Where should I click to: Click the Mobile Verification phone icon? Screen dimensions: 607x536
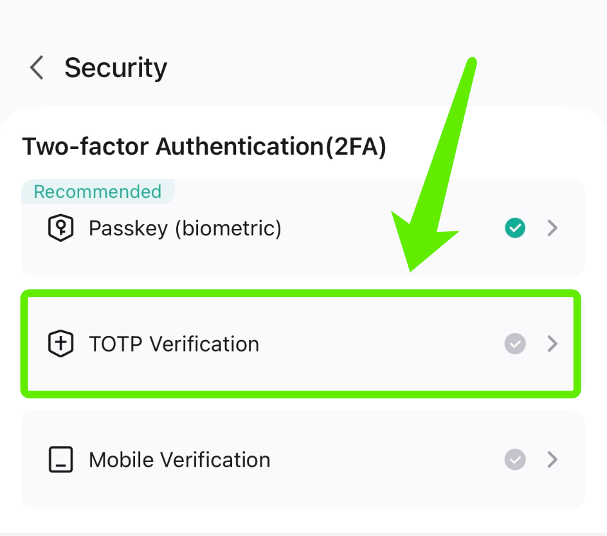(60, 460)
